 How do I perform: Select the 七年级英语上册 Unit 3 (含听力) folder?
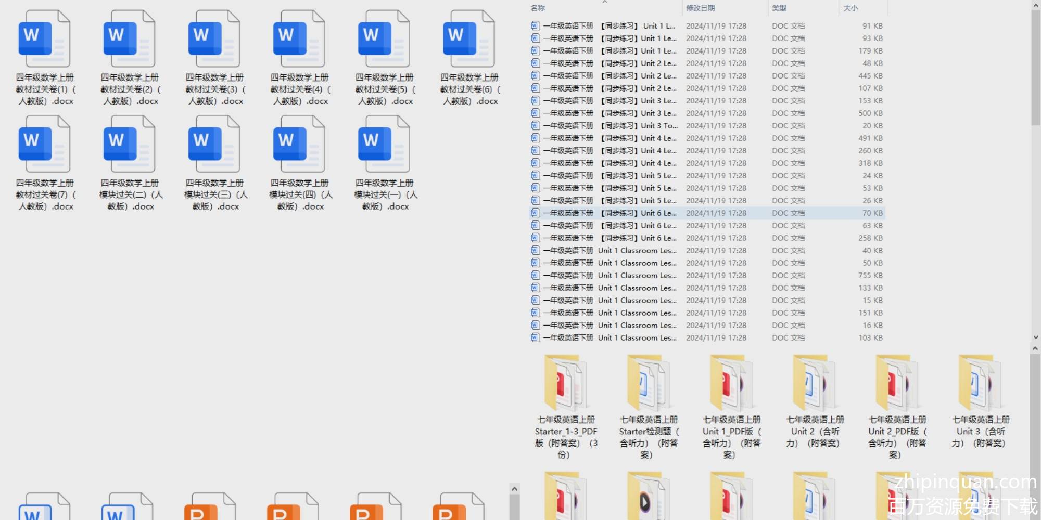[x=980, y=384]
